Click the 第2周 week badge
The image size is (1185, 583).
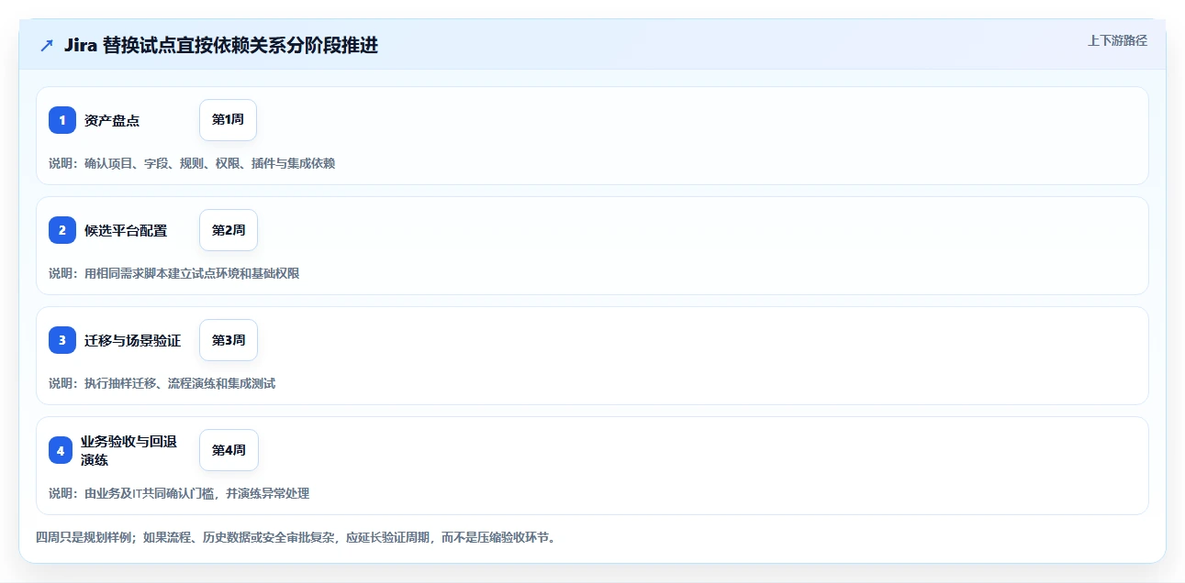point(229,230)
